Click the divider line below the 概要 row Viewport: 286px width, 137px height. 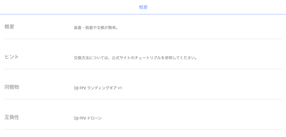coord(143,39)
